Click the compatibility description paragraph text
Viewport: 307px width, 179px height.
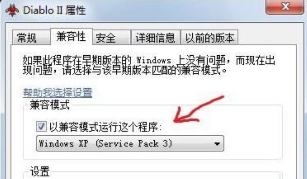pos(149,65)
